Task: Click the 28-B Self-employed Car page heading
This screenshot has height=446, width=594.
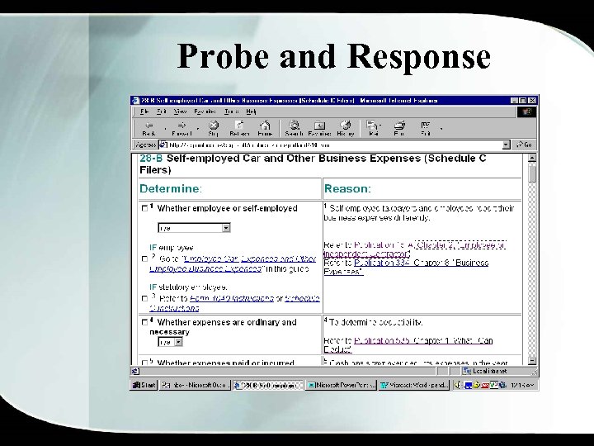Action: coord(313,164)
